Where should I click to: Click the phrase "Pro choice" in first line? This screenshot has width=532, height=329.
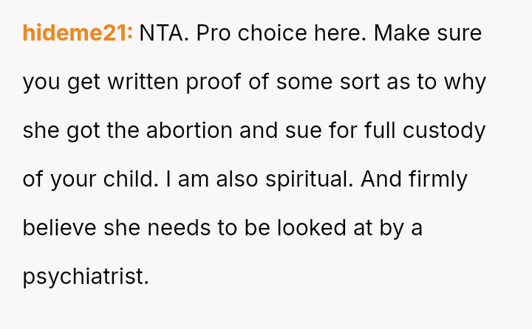pyautogui.click(x=252, y=33)
